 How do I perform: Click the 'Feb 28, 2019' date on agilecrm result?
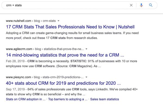(15, 61)
